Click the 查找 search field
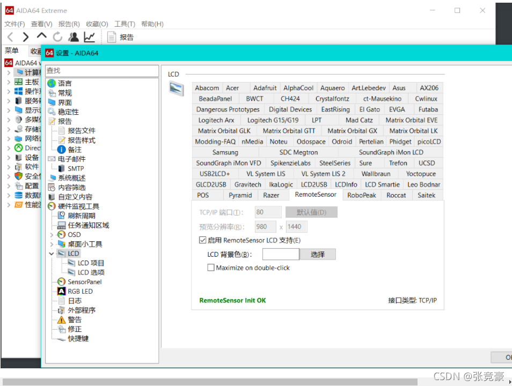This screenshot has height=386, width=512. [x=102, y=70]
